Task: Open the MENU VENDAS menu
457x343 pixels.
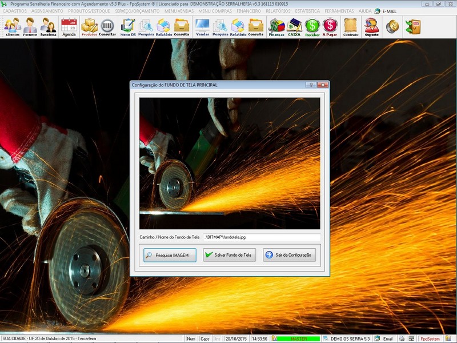Action: 179,11
